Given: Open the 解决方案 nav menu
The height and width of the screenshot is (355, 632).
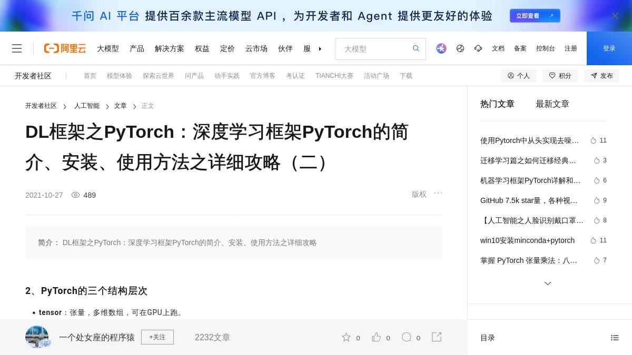Looking at the screenshot, I should click(170, 48).
